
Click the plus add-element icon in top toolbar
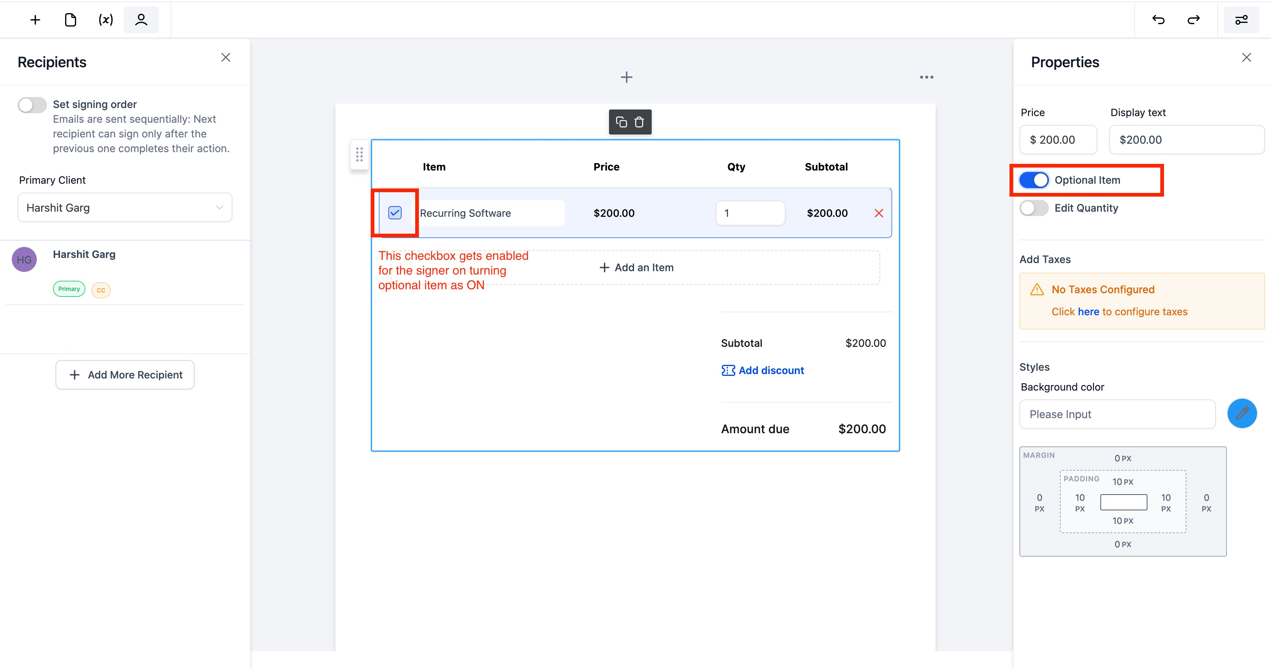pos(35,20)
